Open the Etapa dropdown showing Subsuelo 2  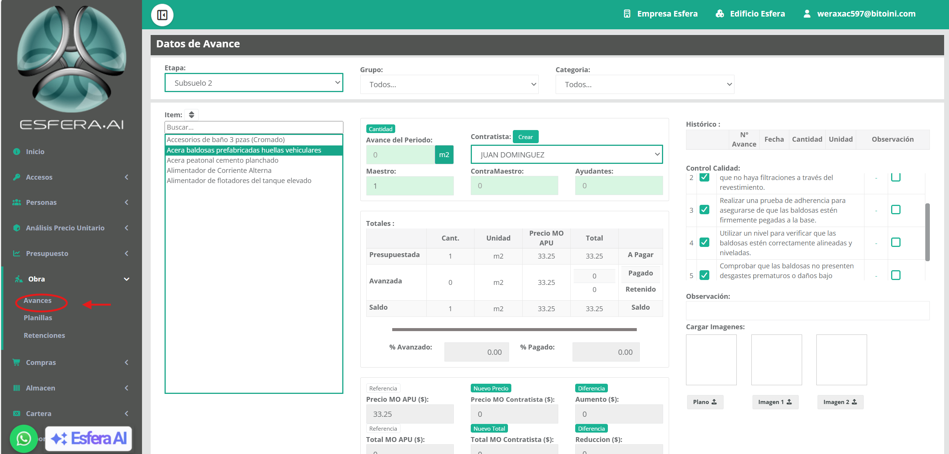point(254,83)
